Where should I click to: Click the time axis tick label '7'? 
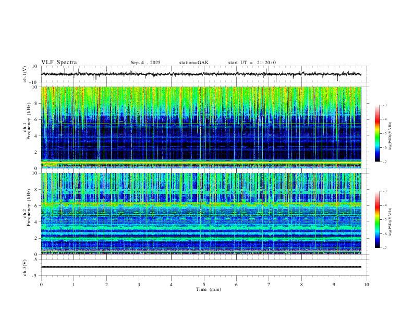(269, 285)
